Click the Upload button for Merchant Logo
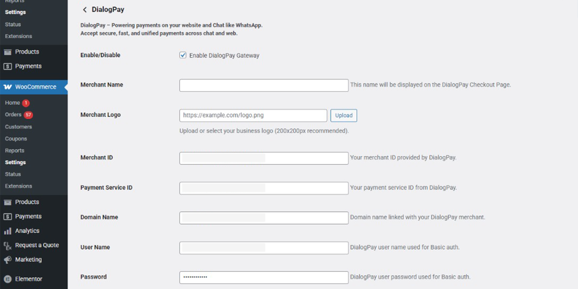Image resolution: width=578 pixels, height=289 pixels. [344, 115]
